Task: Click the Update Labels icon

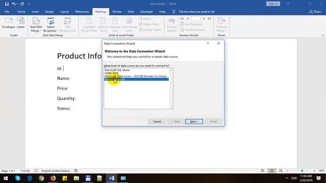Action: click(x=150, y=29)
